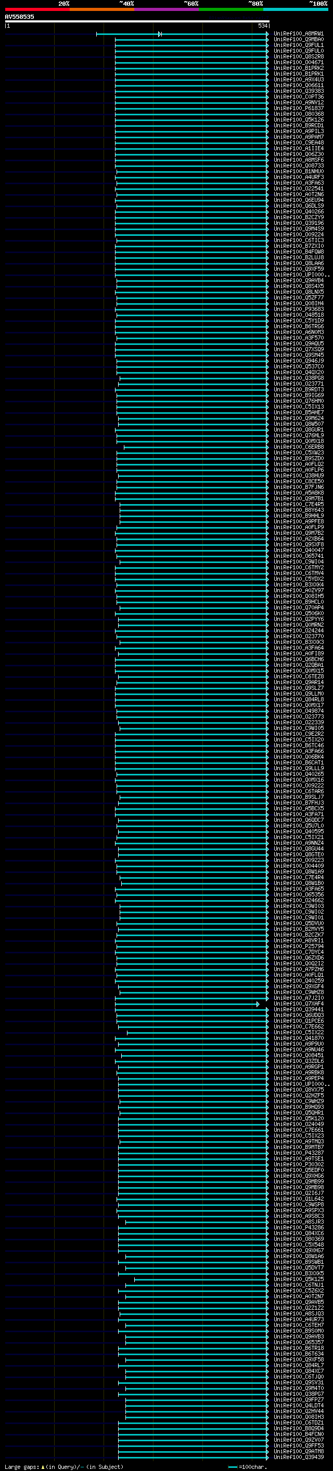The height and width of the screenshot is (1471, 333).
Task: Click hit UniRef100_P61837
Action: (298, 108)
